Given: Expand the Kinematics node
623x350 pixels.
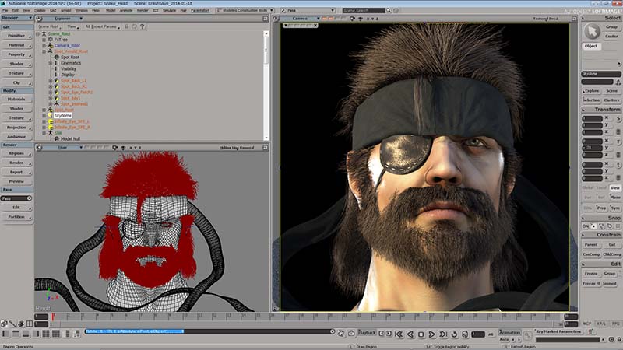Looking at the screenshot, I should [x=51, y=63].
